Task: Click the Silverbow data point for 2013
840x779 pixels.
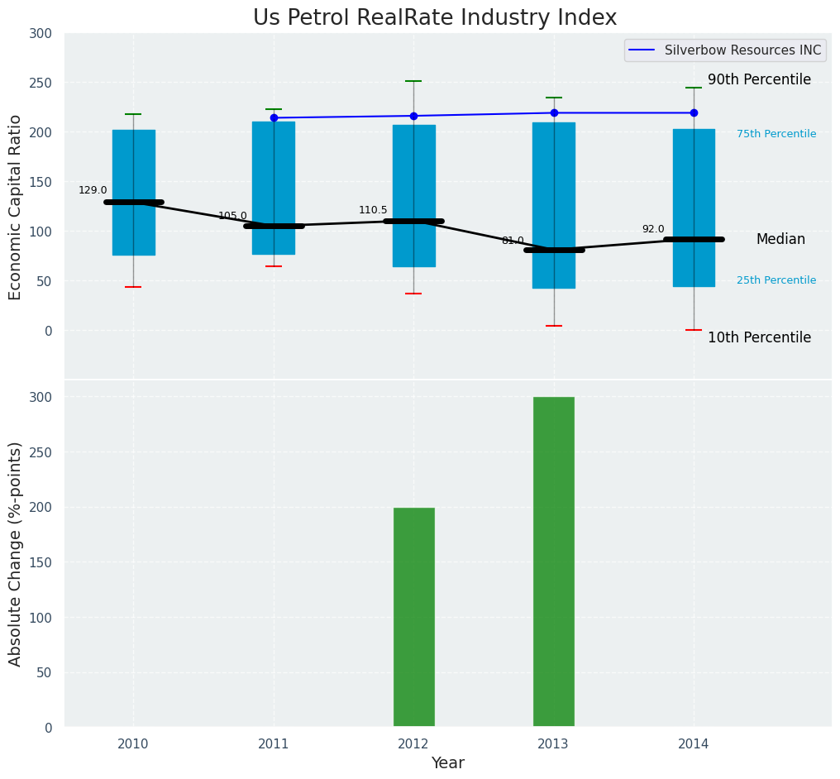Action: coord(554,113)
